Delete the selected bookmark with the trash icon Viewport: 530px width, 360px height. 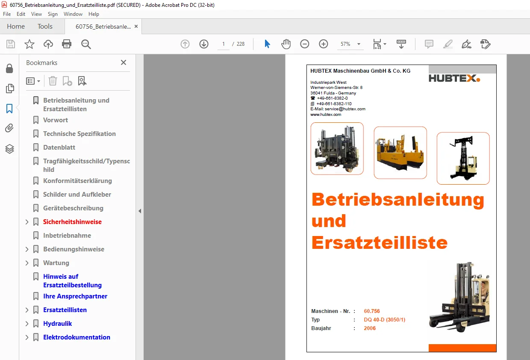pyautogui.click(x=53, y=81)
